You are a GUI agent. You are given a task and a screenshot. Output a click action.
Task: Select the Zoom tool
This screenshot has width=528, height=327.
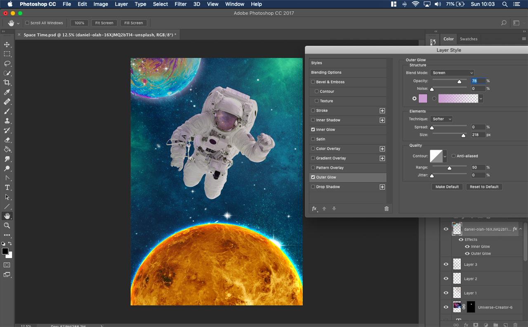point(7,226)
